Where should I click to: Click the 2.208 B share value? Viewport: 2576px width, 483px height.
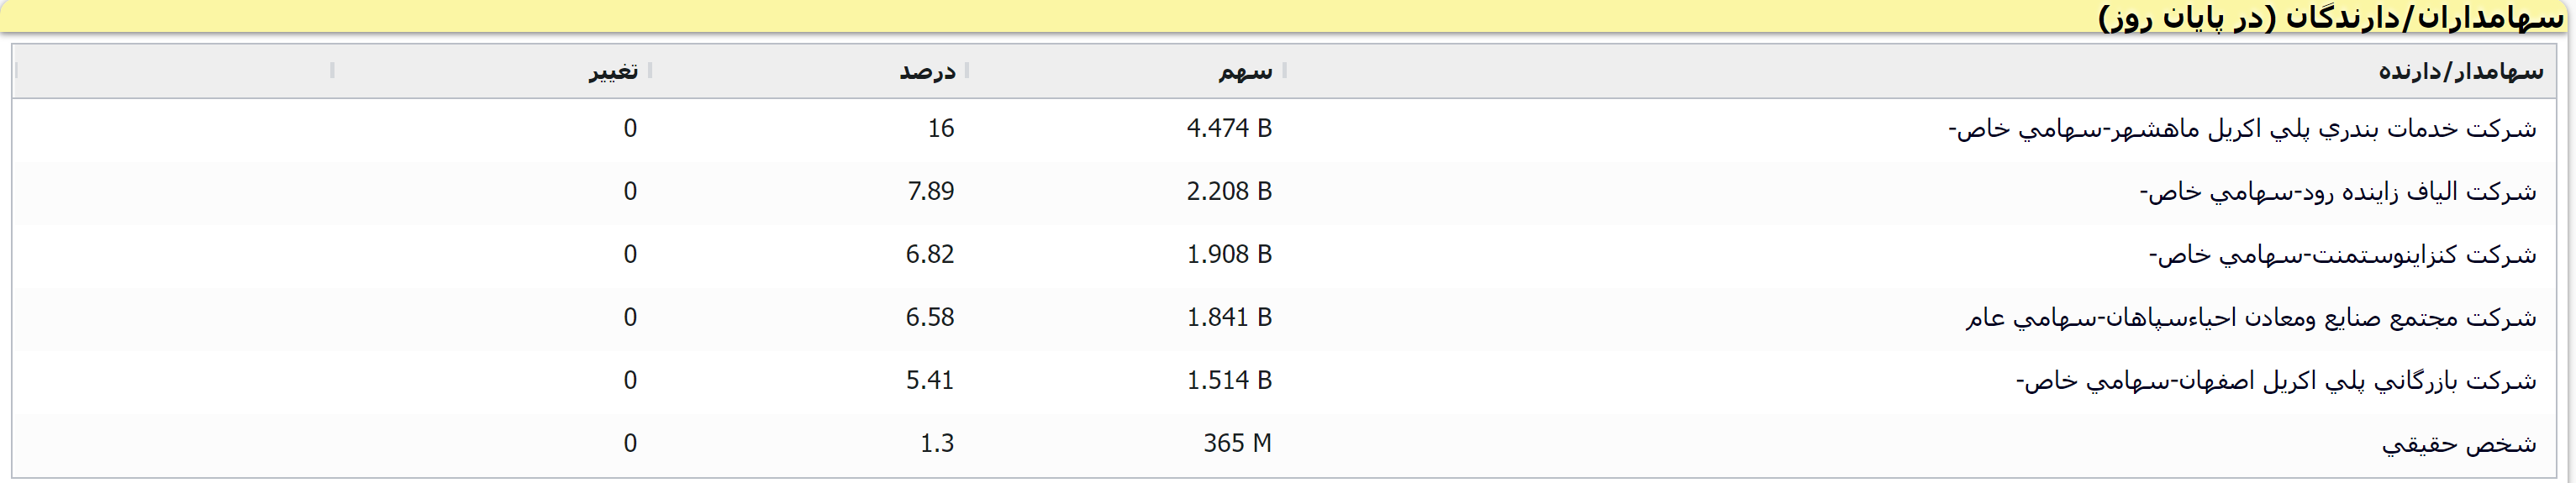click(1228, 192)
